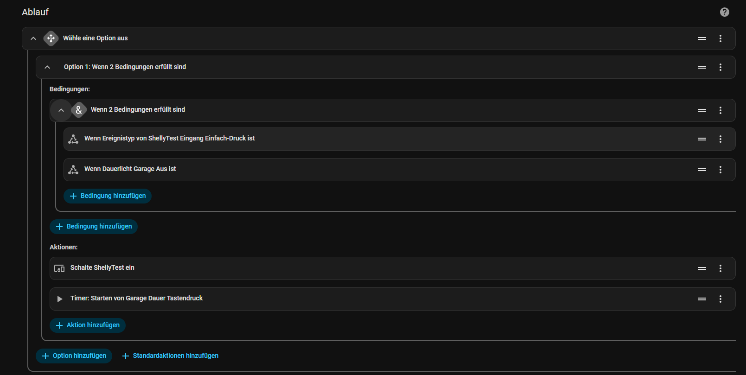Open overflow menu of ShellyTest Einfach-Druck condition
The width and height of the screenshot is (746, 375).
point(720,139)
